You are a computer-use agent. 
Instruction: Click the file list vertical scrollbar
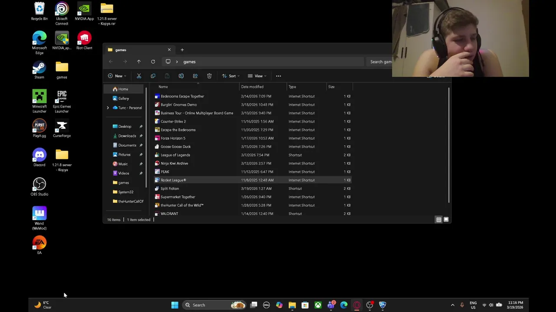(449, 145)
